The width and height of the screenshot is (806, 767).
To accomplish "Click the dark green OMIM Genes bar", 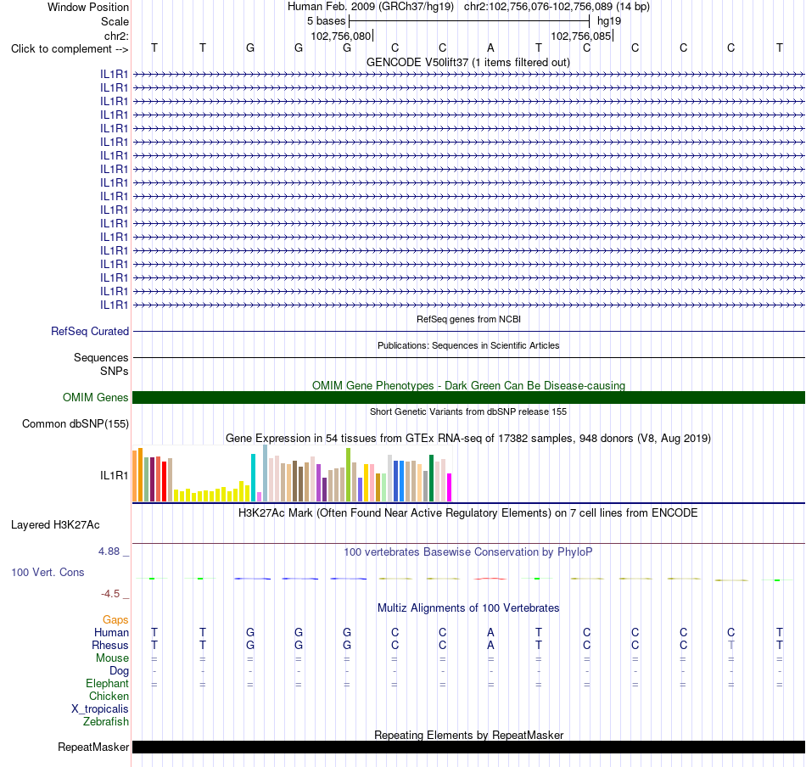I will pyautogui.click(x=468, y=397).
